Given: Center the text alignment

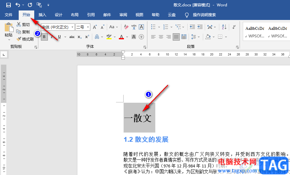Looking at the screenshot, I should click(161, 37).
